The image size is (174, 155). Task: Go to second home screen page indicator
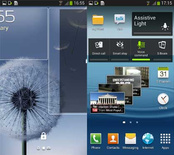(130, 122)
